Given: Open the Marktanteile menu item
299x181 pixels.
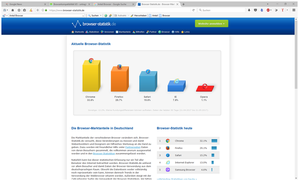Looking at the screenshot, I should tap(123, 32).
